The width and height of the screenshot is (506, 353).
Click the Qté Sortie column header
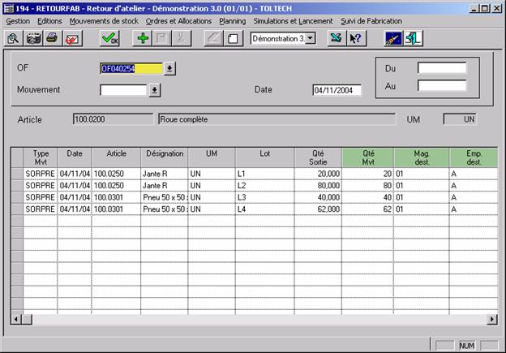coord(318,157)
